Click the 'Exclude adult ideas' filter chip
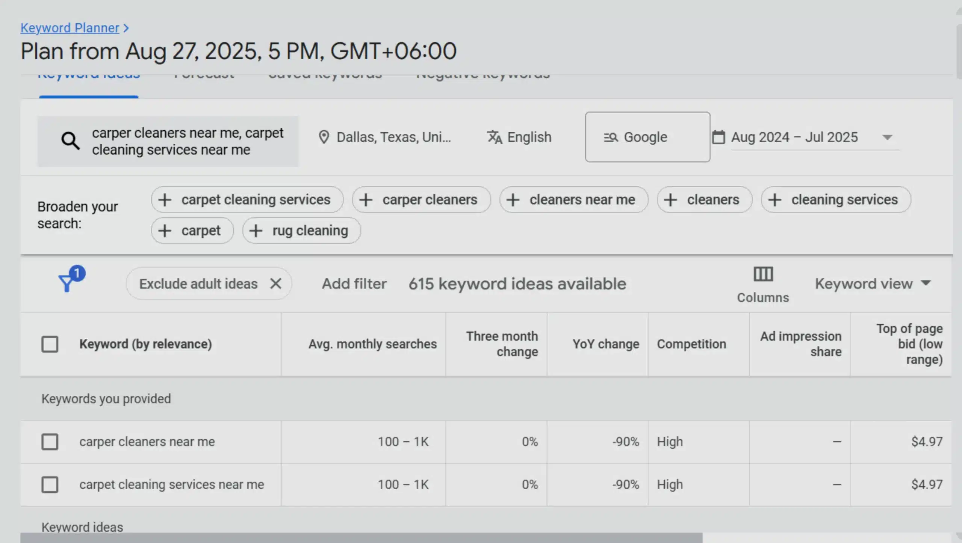The width and height of the screenshot is (962, 543). click(x=209, y=284)
